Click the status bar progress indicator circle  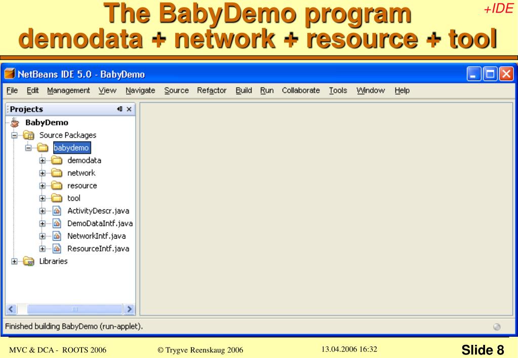497,327
